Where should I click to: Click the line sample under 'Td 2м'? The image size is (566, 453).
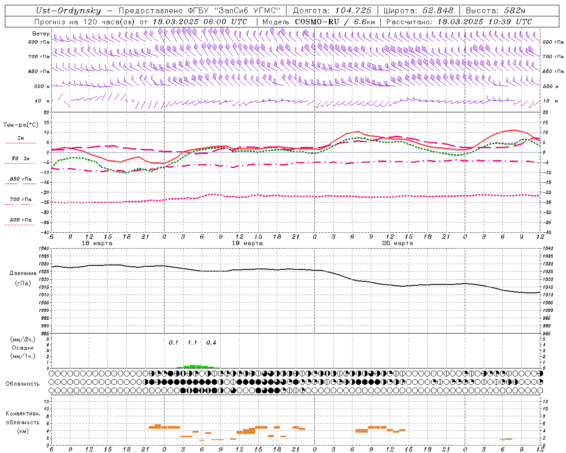(20, 164)
